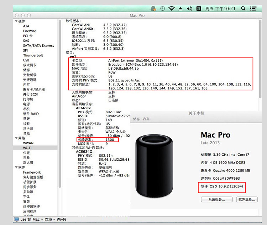267x225 pixels.
Task: Click the OS X 10.9.2 (13C64) version text
Action: click(226, 186)
